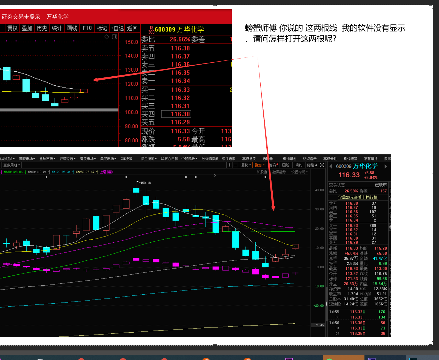Open the 高级选股 menu item
The width and height of the screenshot is (439, 360).
(249, 159)
